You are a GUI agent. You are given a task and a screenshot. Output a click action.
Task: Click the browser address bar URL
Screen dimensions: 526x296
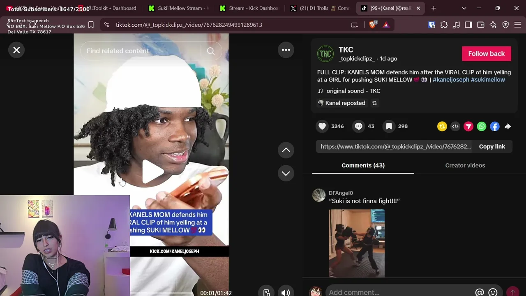[x=189, y=25]
